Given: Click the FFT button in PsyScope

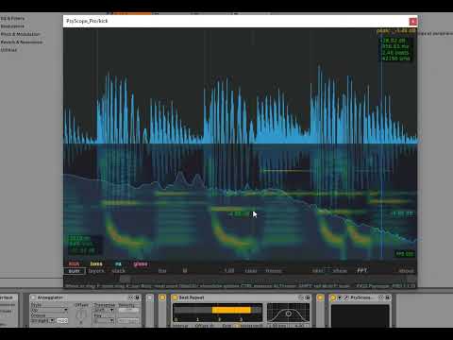Looking at the screenshot, I should 361,270.
